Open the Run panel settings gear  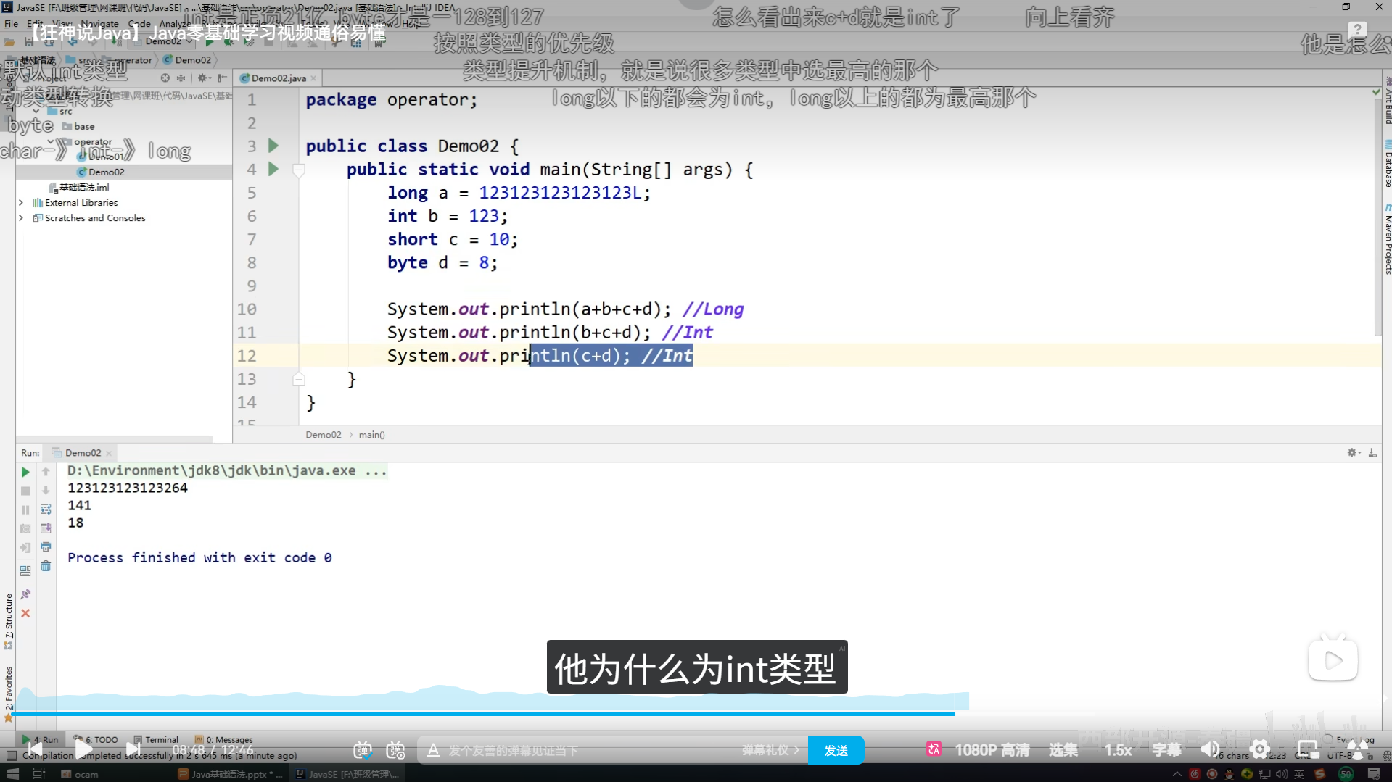[1353, 452]
